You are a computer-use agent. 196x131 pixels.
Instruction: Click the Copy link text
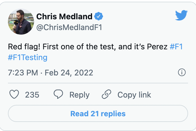pos(134,94)
